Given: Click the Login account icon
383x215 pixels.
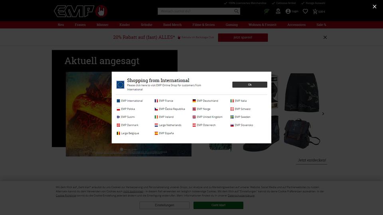Looking at the screenshot, I should tap(292, 11).
